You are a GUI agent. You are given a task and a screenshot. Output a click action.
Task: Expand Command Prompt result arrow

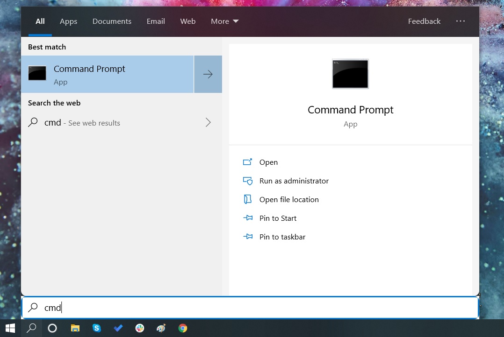(x=208, y=74)
